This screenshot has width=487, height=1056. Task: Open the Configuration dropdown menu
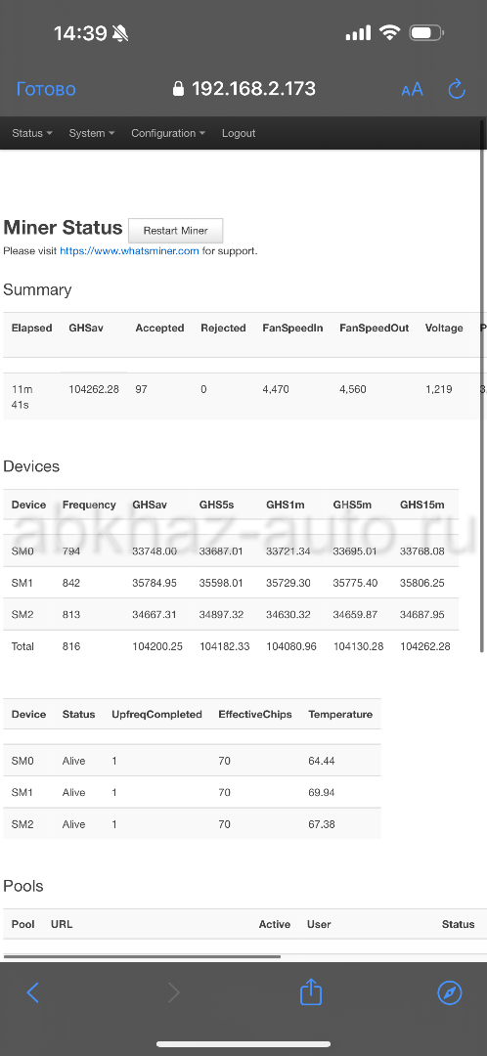168,133
